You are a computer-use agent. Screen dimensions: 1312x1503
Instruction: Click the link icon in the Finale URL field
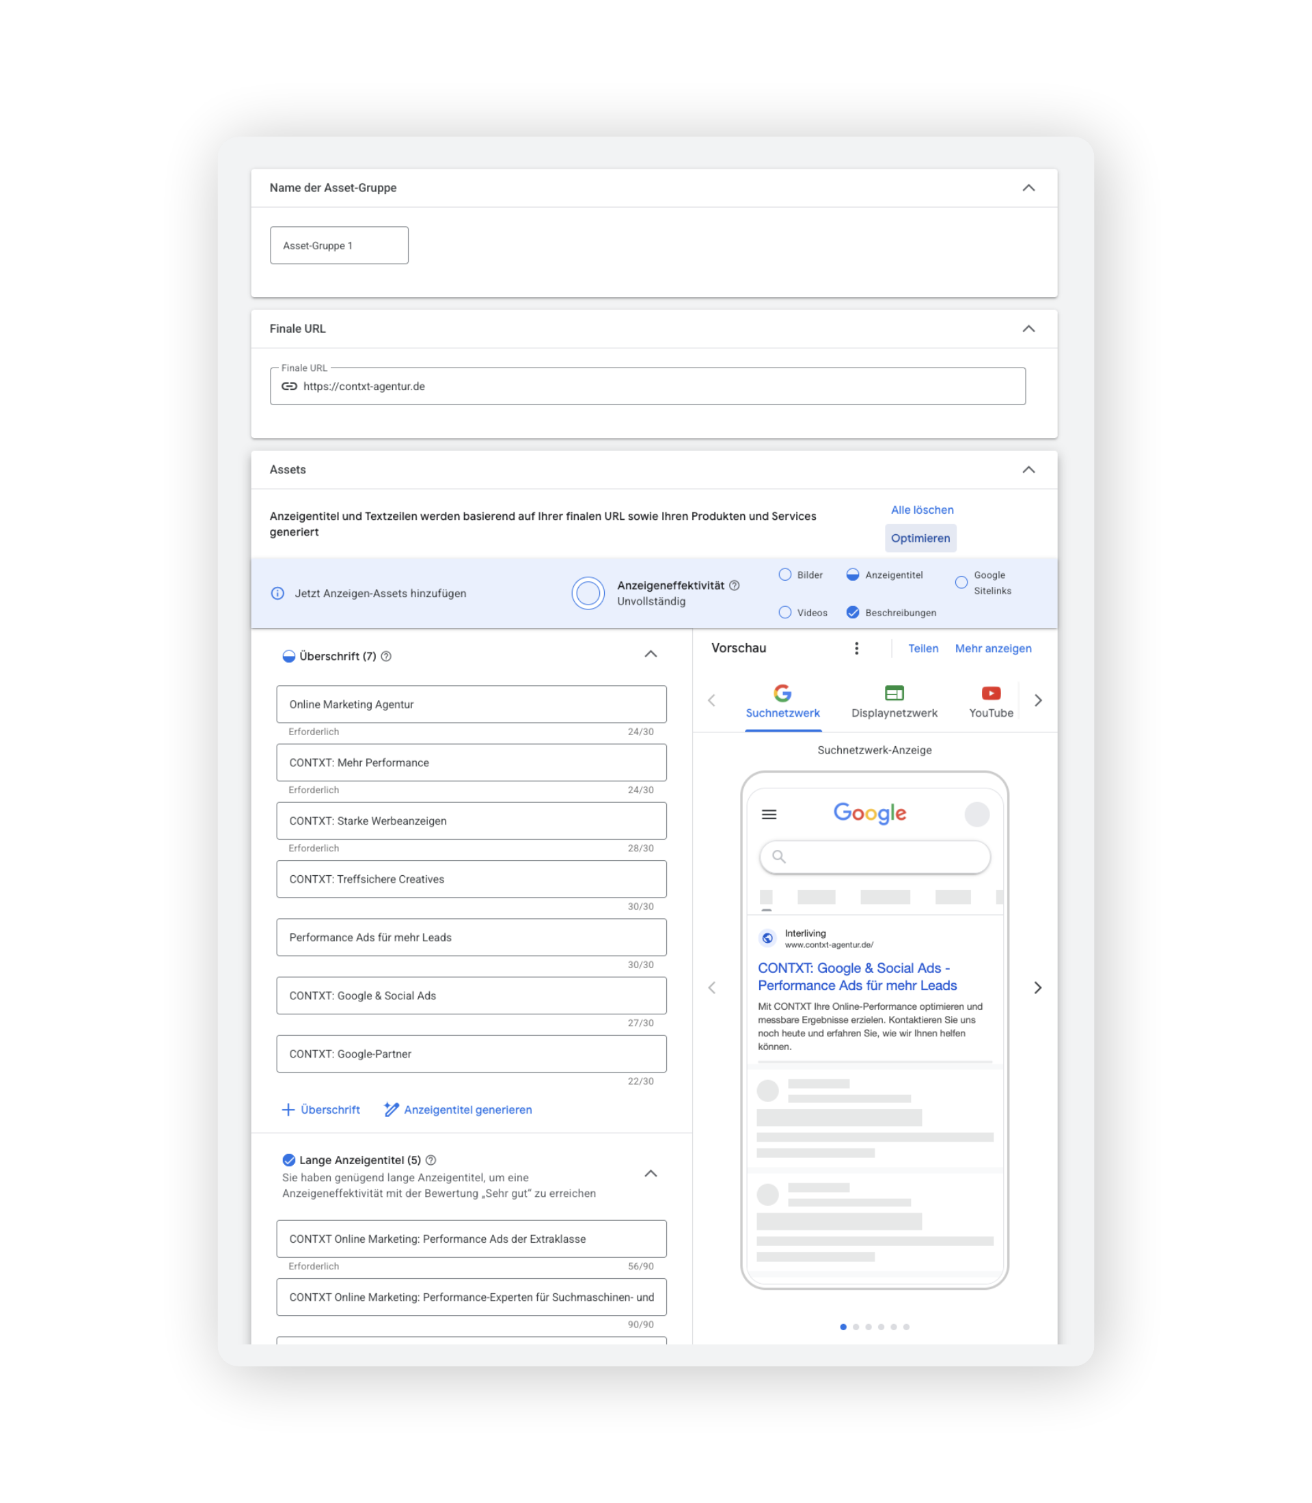click(289, 387)
